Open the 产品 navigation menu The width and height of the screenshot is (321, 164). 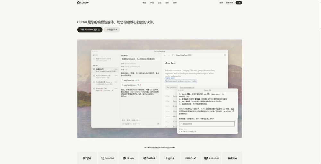click(x=152, y=3)
